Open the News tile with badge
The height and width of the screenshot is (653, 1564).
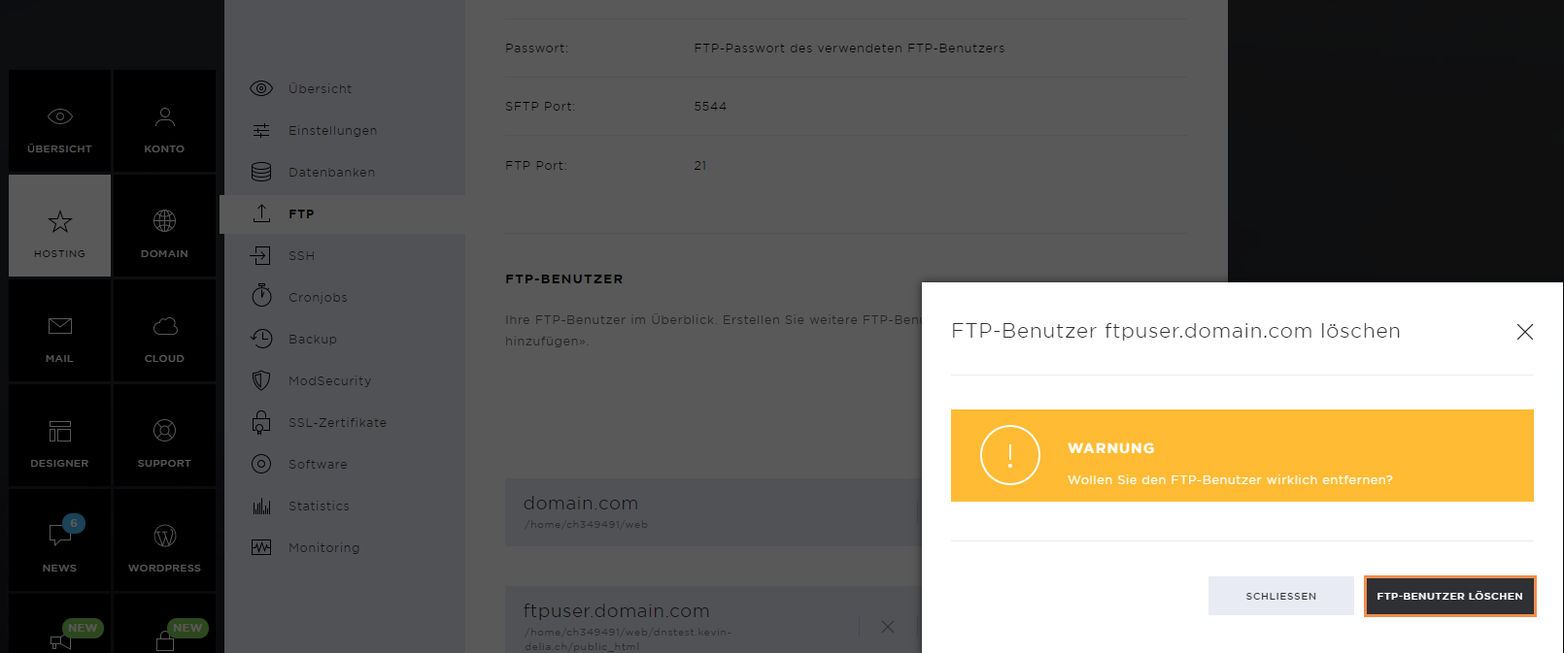point(59,540)
